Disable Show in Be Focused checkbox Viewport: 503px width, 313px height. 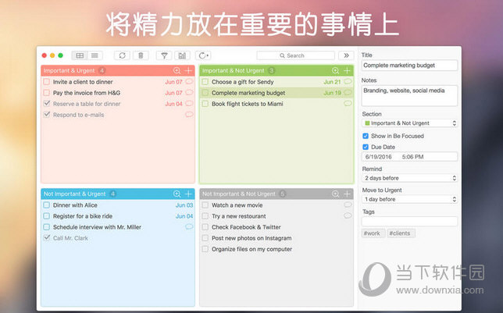tap(366, 136)
